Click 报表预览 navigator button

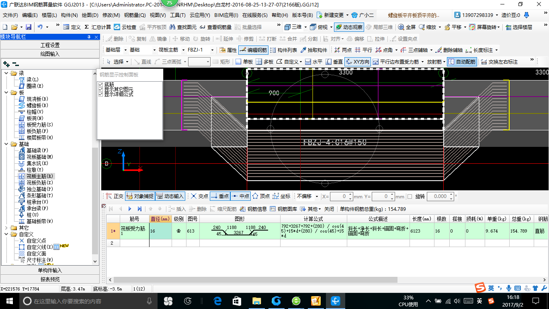coord(50,279)
